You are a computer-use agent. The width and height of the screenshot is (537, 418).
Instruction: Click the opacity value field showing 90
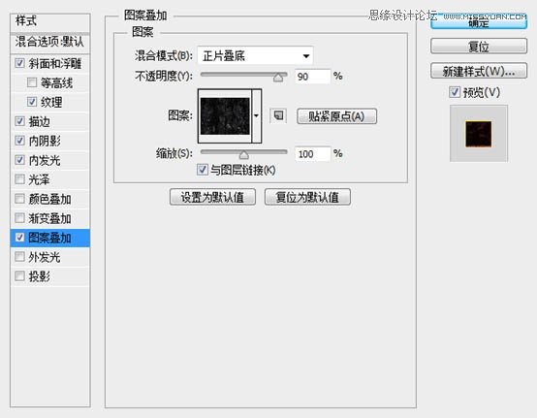[x=312, y=77]
